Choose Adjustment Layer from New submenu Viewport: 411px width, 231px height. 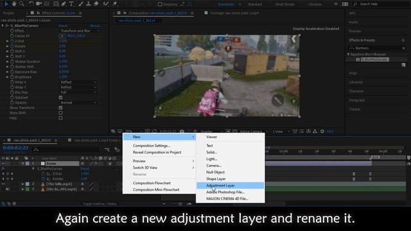[231, 185]
